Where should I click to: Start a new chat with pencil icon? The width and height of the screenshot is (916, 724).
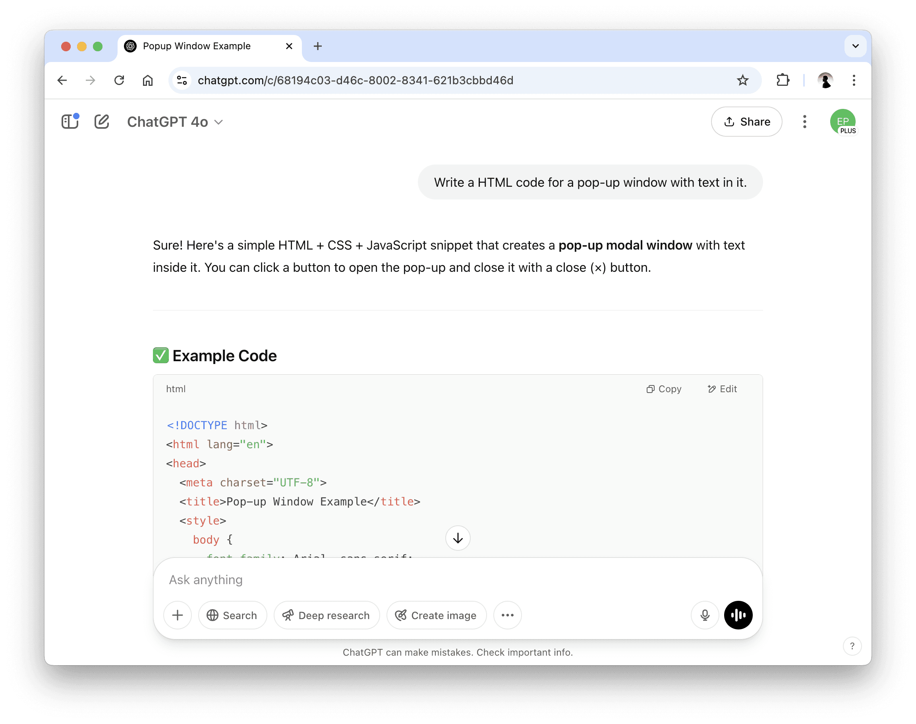coord(102,122)
